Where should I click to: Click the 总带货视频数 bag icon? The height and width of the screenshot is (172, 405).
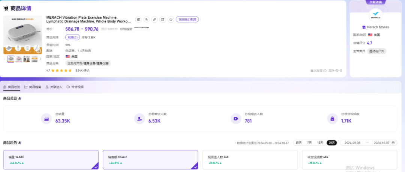point(332,119)
